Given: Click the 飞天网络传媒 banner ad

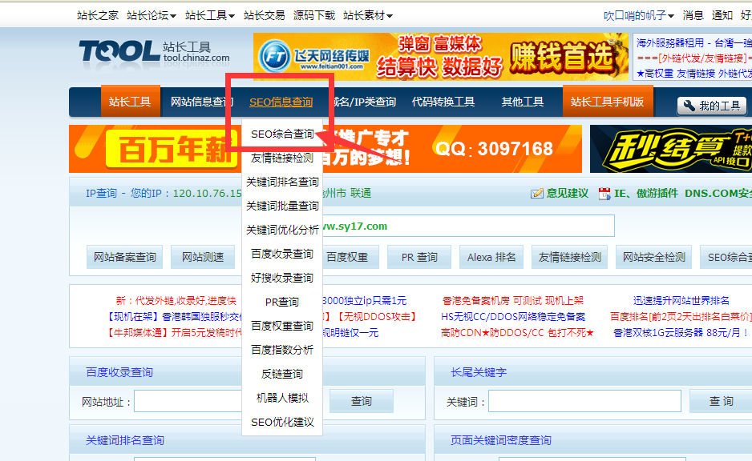Looking at the screenshot, I should 441,57.
